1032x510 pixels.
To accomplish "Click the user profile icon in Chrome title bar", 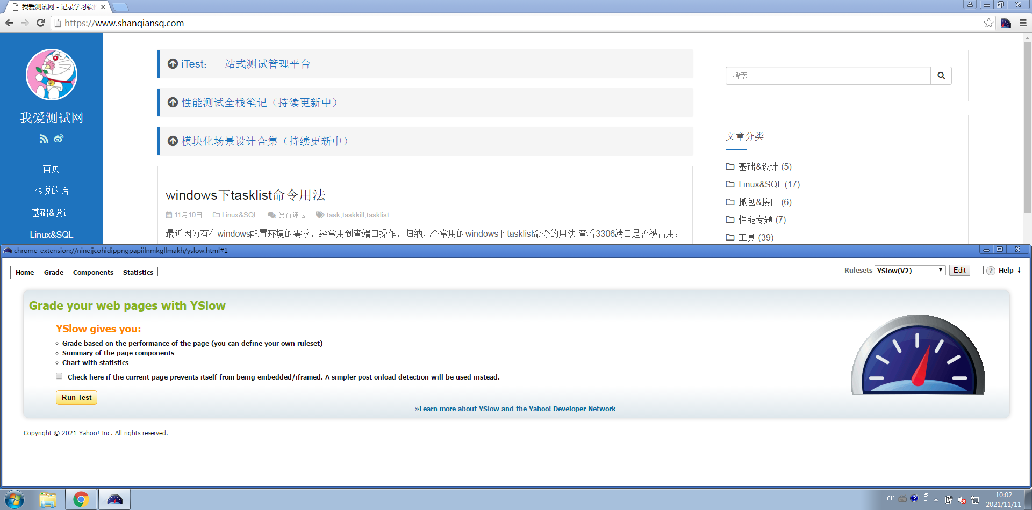I will click(970, 4).
